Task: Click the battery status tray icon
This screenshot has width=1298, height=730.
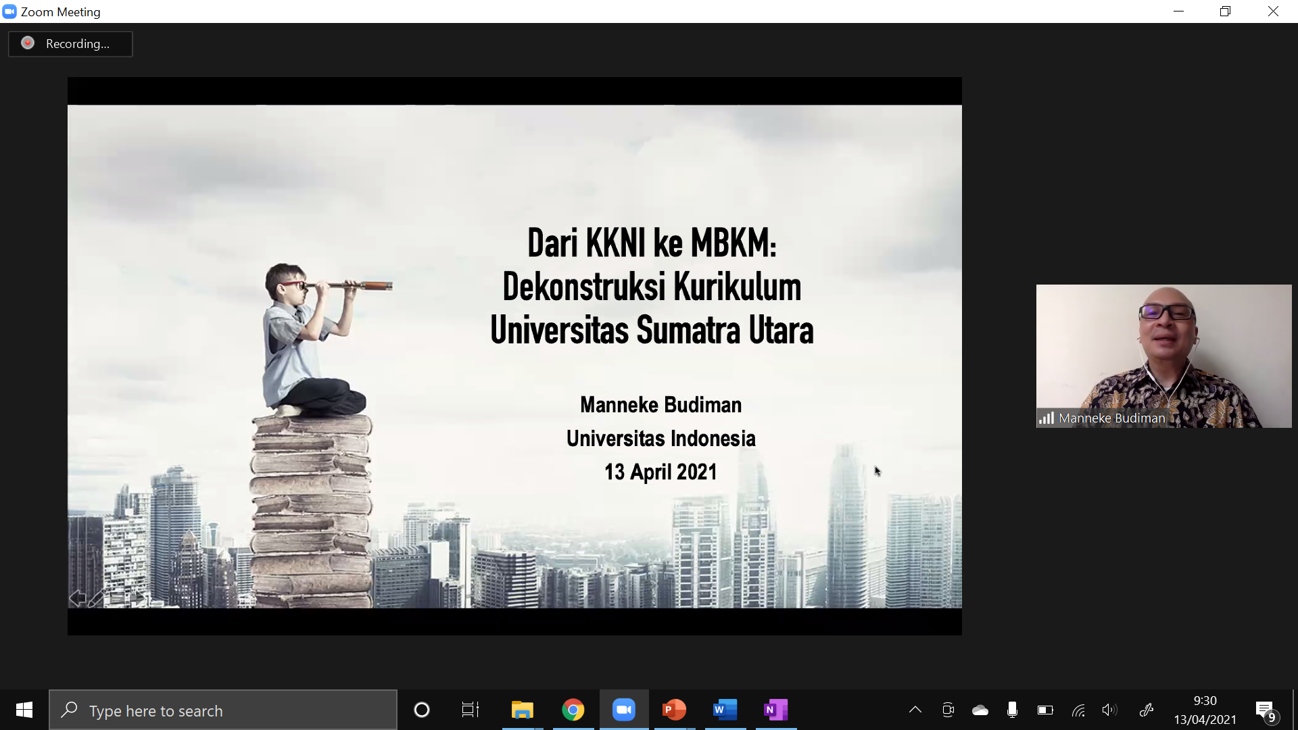Action: click(x=1045, y=710)
